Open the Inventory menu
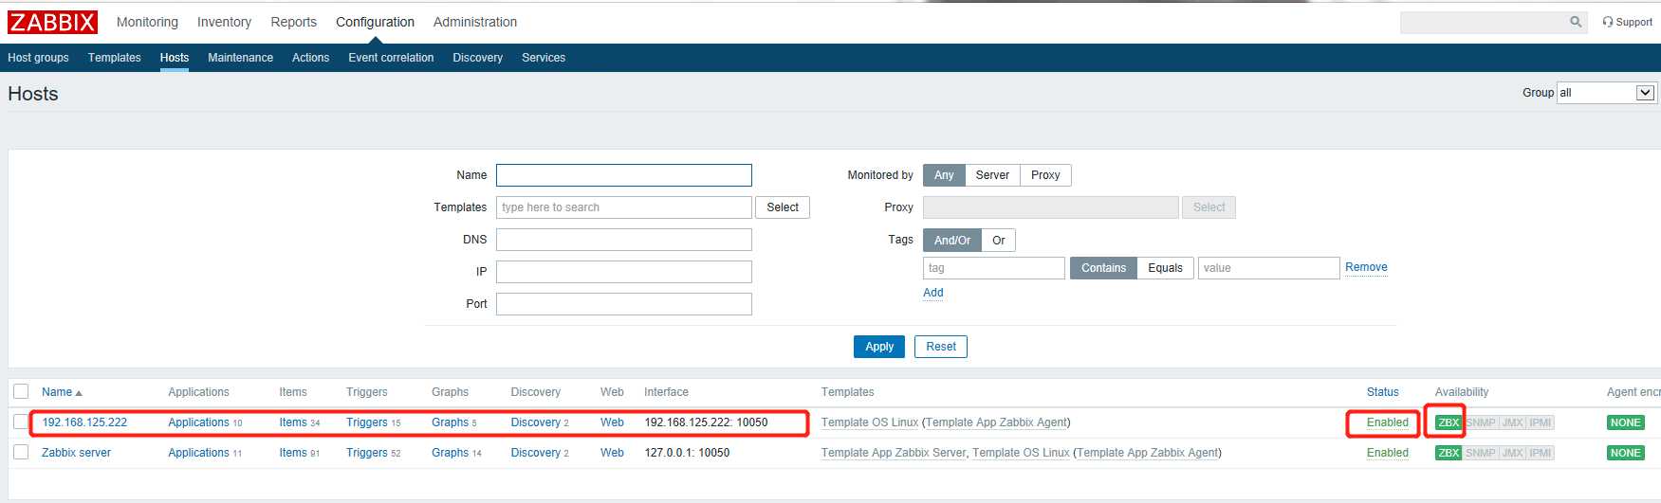 click(x=224, y=22)
